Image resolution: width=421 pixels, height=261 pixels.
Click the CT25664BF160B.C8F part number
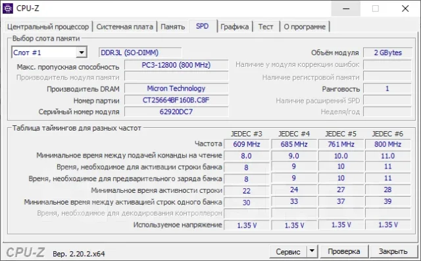click(176, 100)
